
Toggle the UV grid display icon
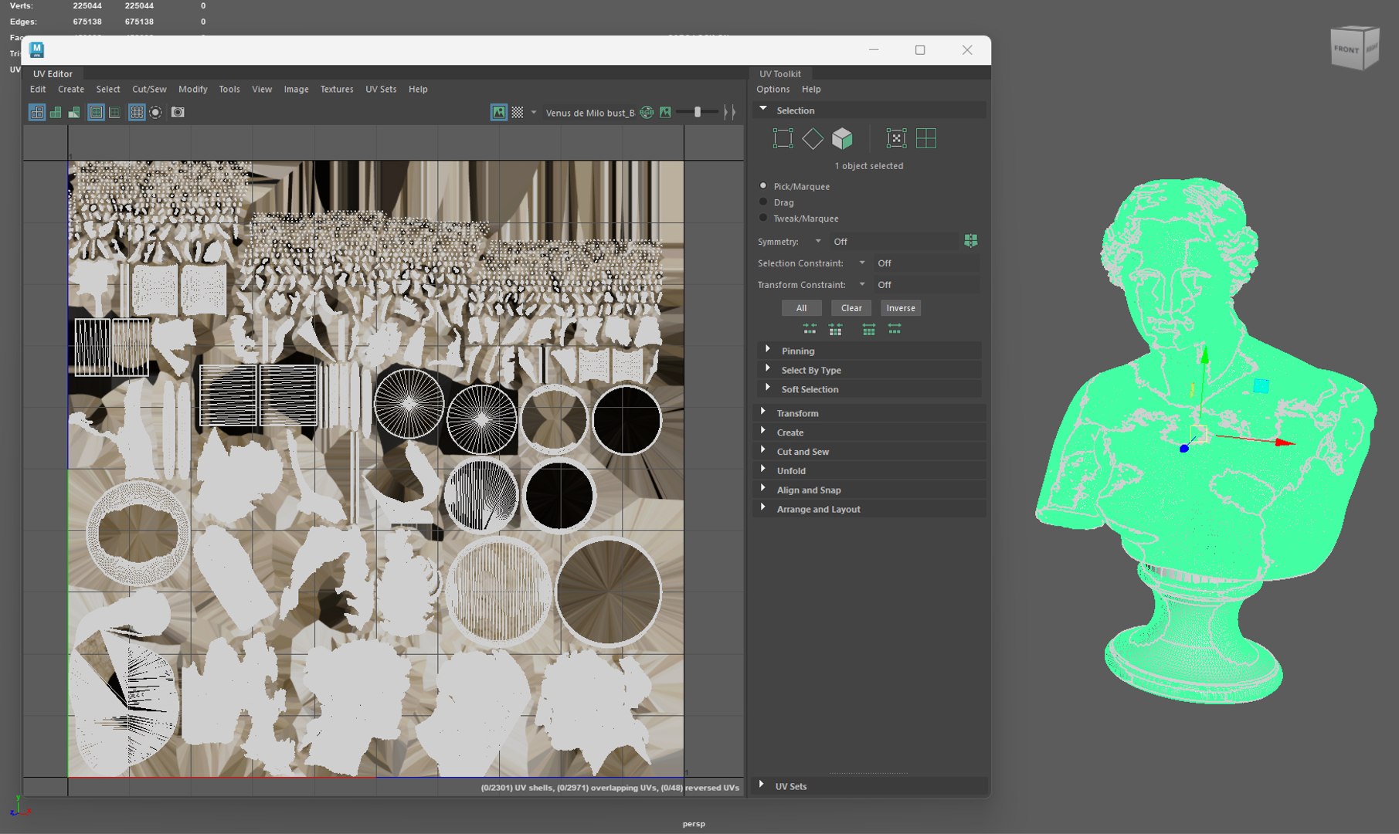tap(137, 113)
